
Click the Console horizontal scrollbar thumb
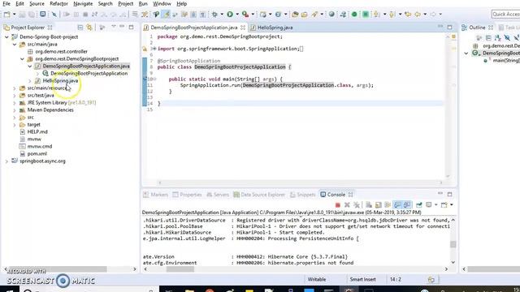pos(180,269)
